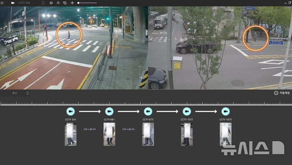
Task: Click the timeline ruler above camera path
Action: [146, 104]
